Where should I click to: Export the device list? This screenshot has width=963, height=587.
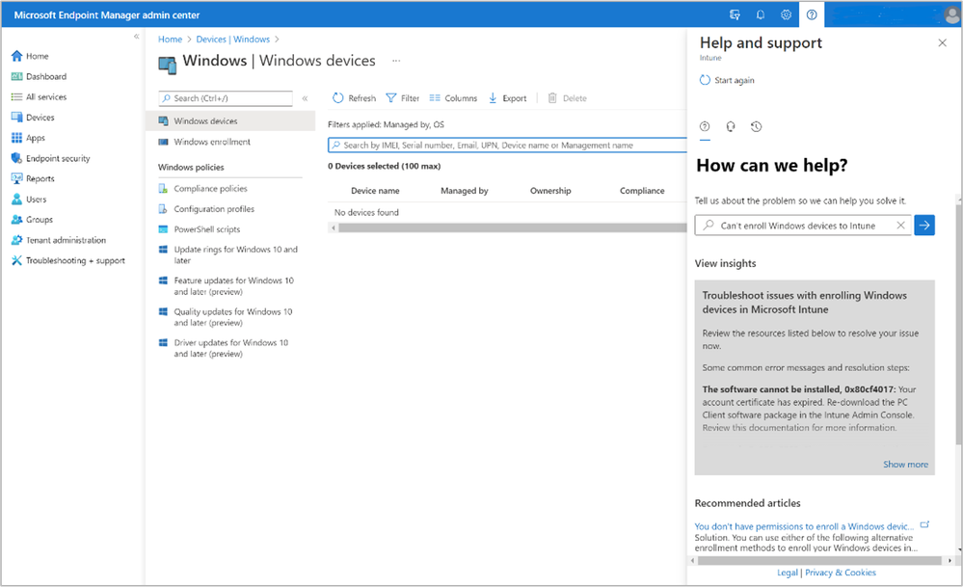[x=508, y=98]
